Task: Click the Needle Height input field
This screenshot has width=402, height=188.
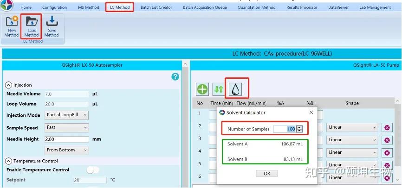Action: point(66,139)
